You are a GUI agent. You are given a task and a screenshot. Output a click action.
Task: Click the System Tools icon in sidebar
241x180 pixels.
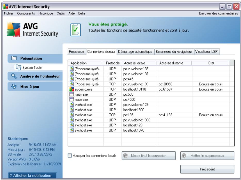pos(18,67)
